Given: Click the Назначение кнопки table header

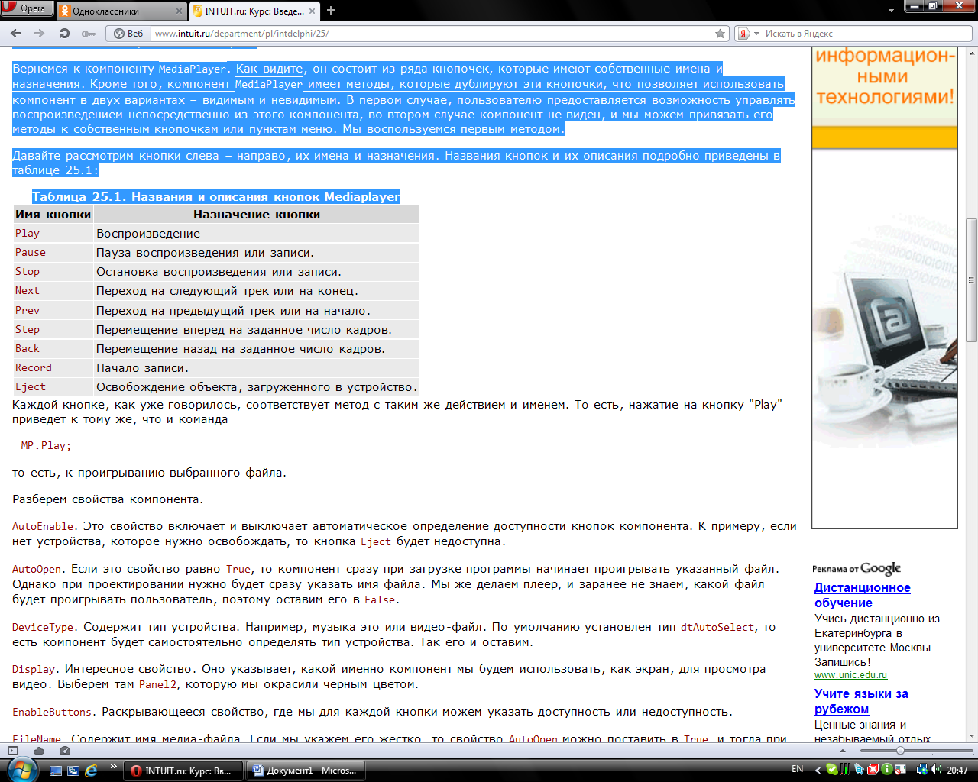Looking at the screenshot, I should [257, 215].
